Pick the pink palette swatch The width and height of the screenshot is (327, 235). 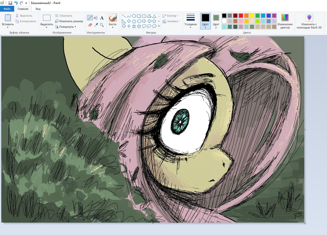241,21
